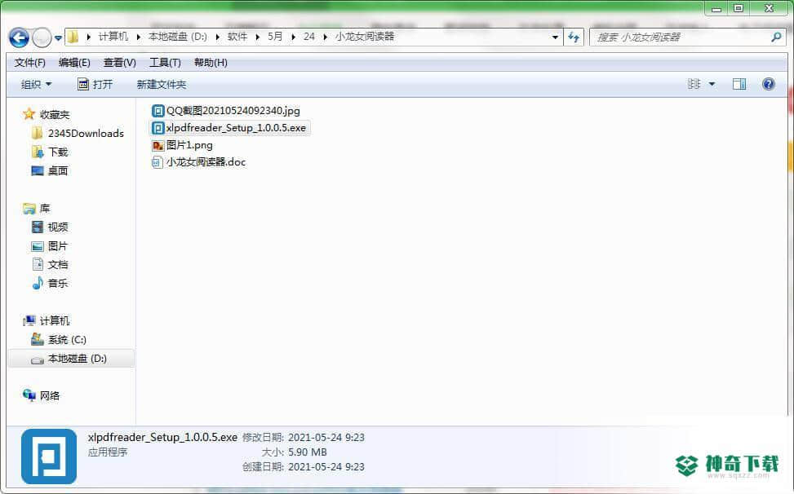Open 2345Downloads folder in favorites
Viewport: 794px width, 494px height.
(86, 134)
